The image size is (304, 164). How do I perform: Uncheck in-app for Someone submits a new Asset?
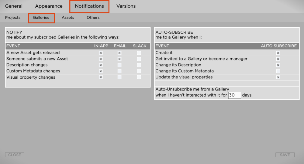[101, 59]
